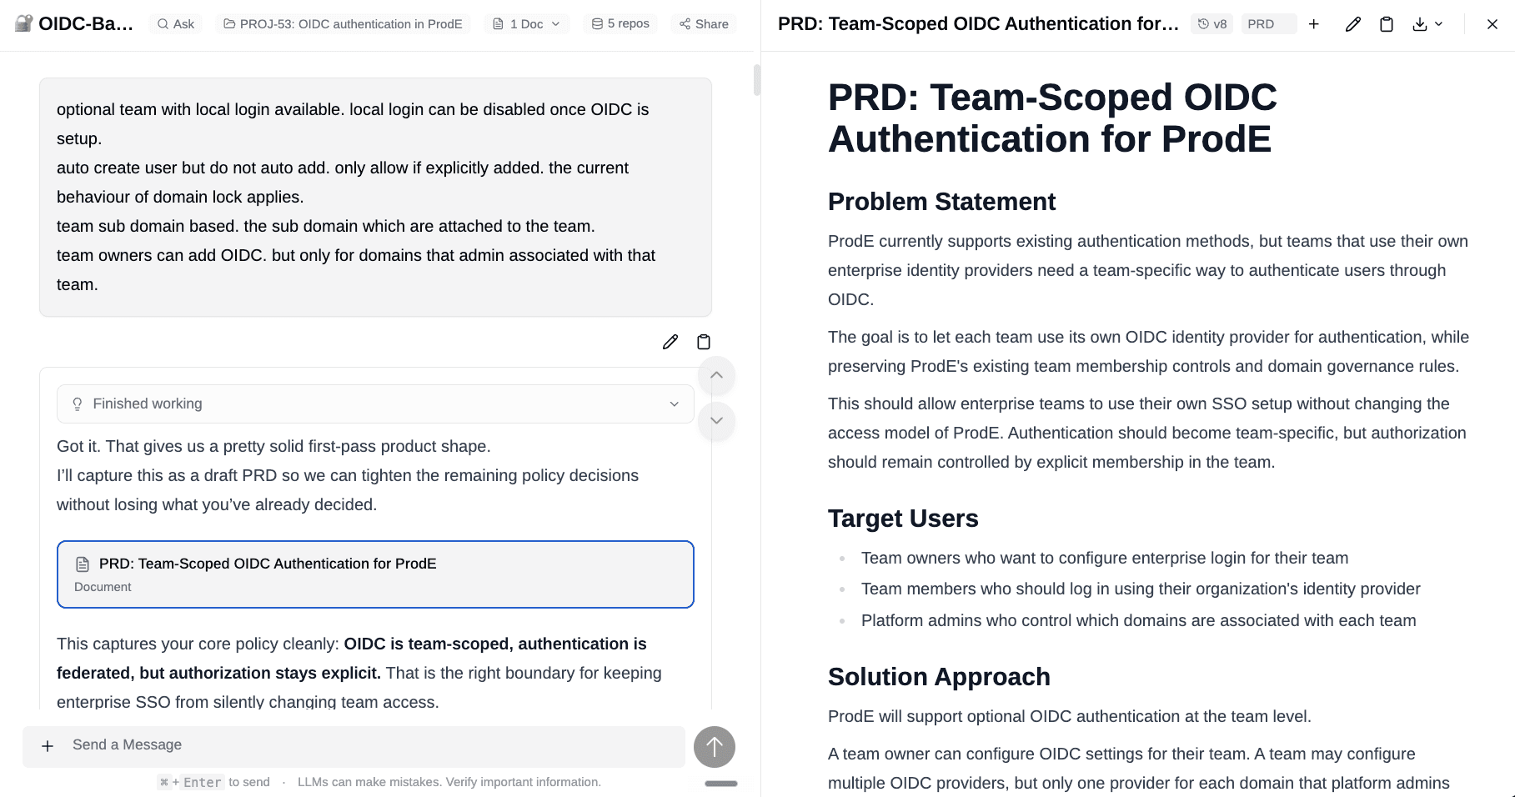Click the plus attachment icon in message box
Viewport: 1515px width, 797px height.
click(48, 746)
